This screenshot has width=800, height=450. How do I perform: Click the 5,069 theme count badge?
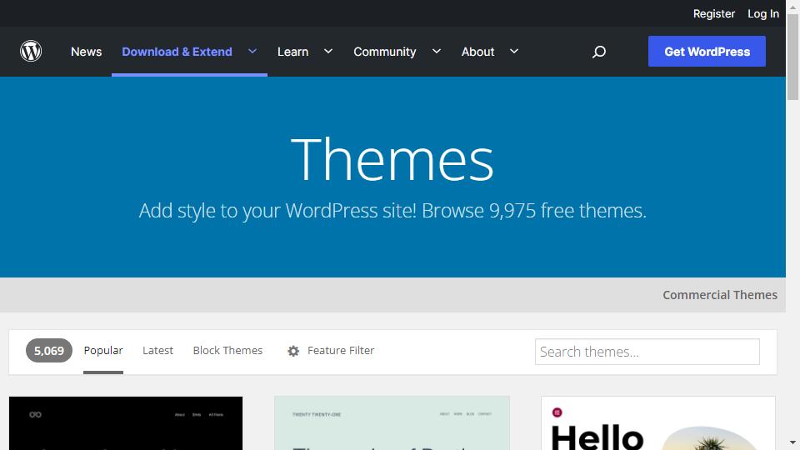click(49, 351)
